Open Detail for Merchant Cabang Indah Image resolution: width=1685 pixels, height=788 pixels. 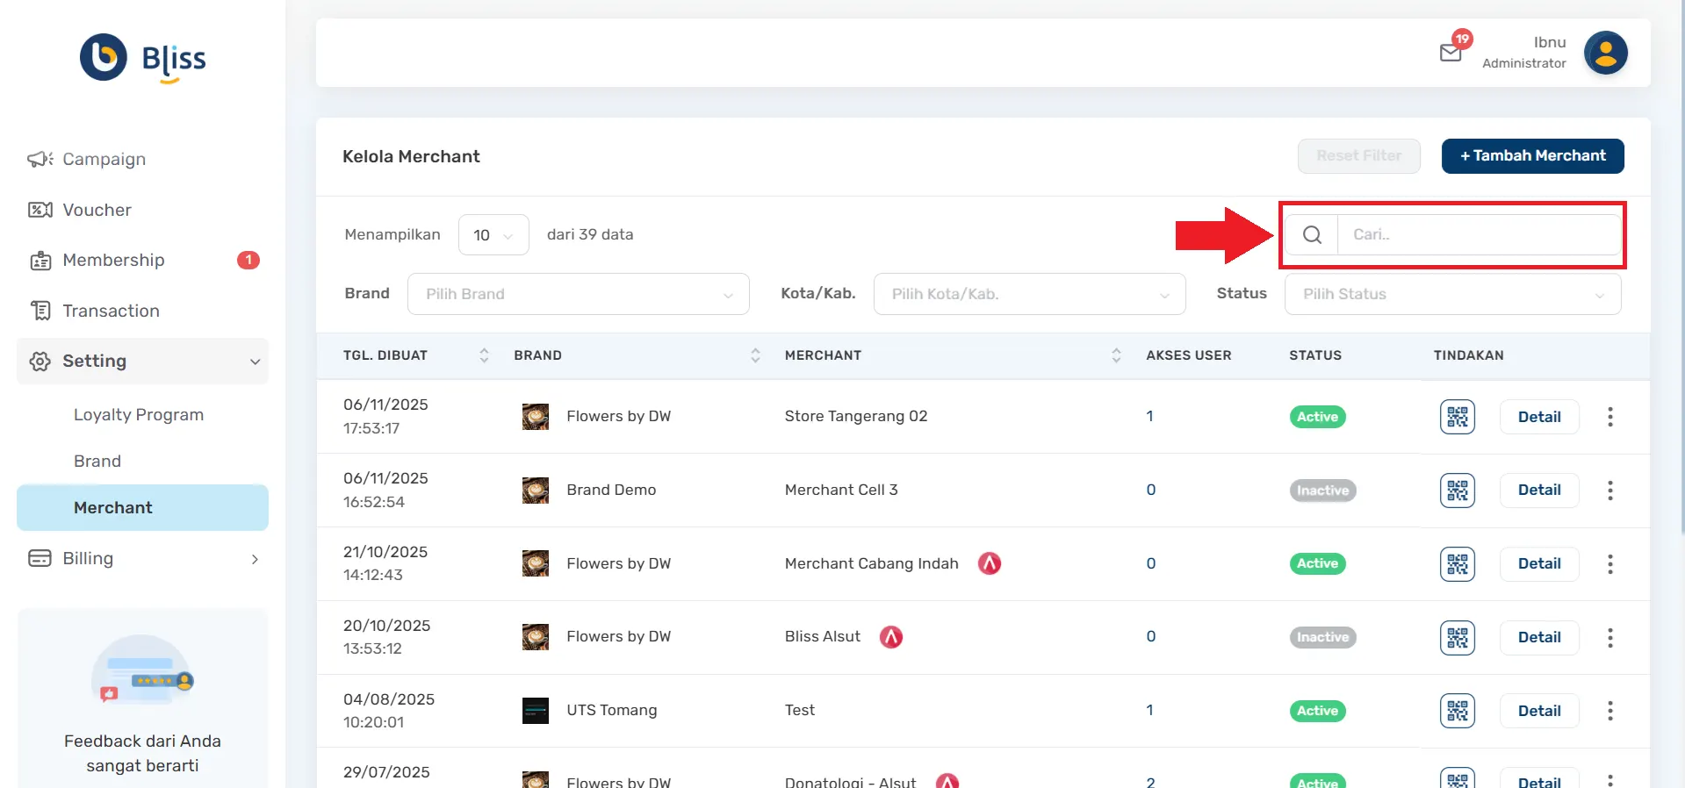[x=1538, y=563]
